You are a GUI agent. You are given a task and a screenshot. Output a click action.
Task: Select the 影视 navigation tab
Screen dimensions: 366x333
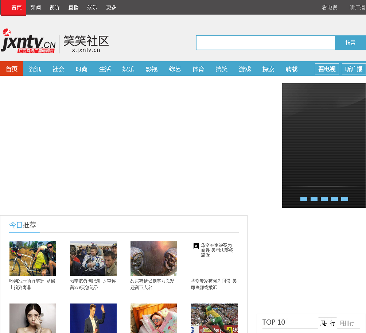coord(152,69)
